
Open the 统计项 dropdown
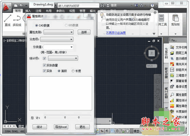click(63, 58)
